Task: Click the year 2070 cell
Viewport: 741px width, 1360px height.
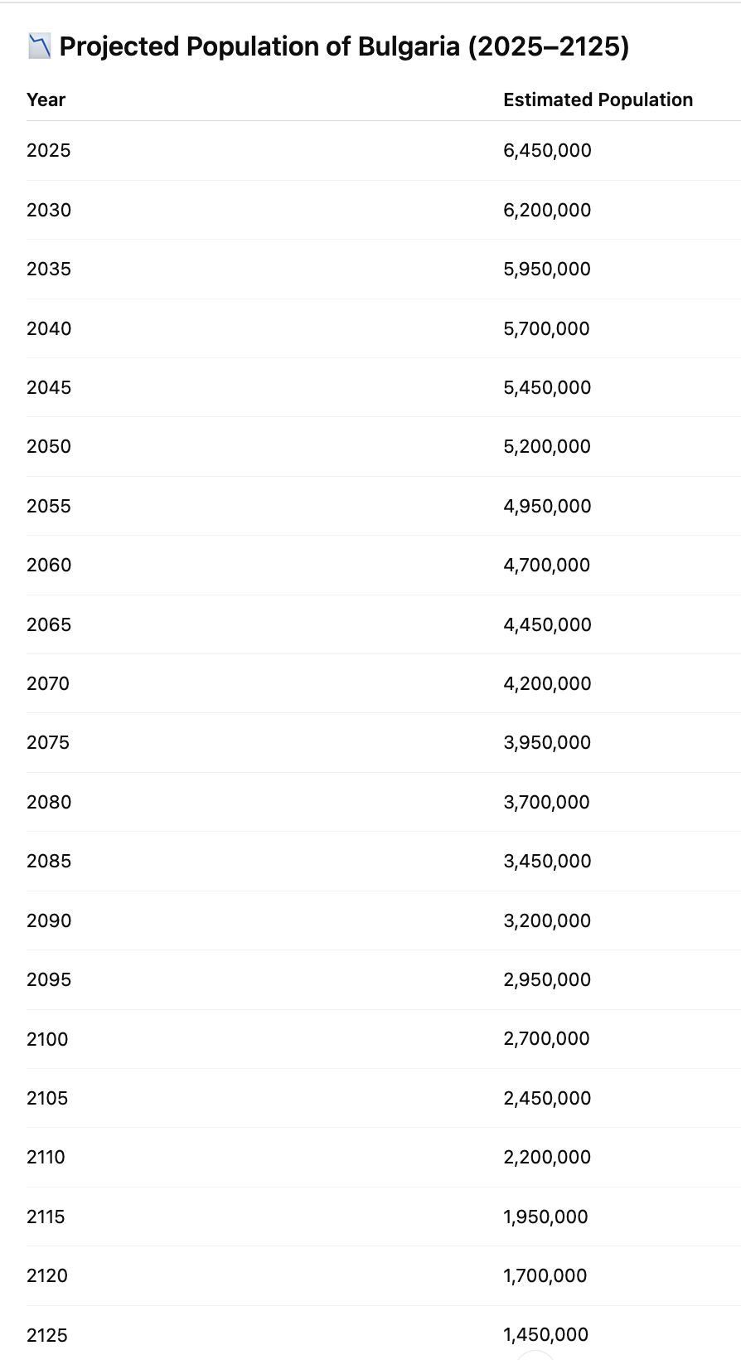Action: click(x=48, y=683)
